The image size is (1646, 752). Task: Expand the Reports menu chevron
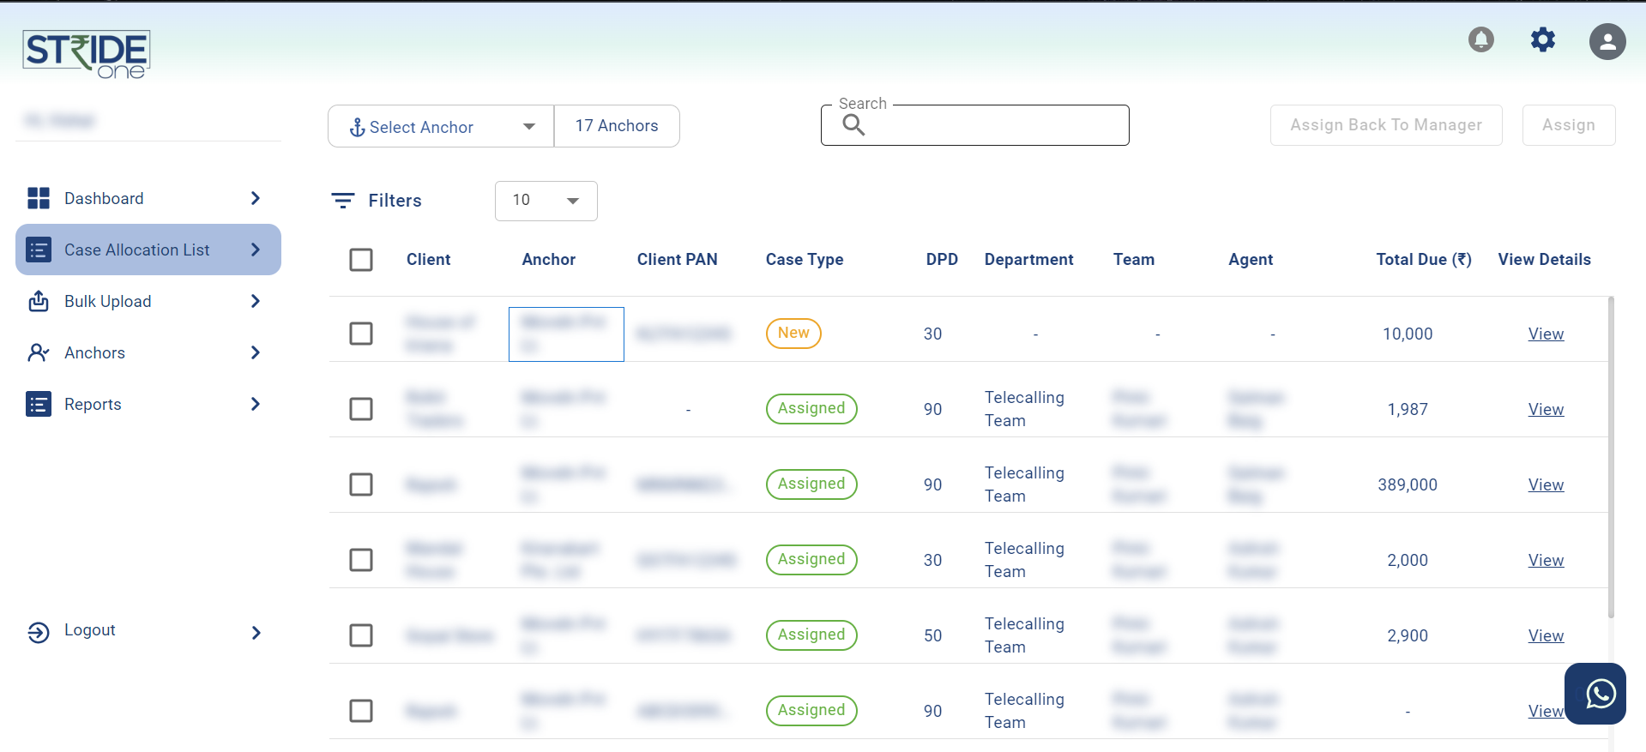[x=256, y=404]
